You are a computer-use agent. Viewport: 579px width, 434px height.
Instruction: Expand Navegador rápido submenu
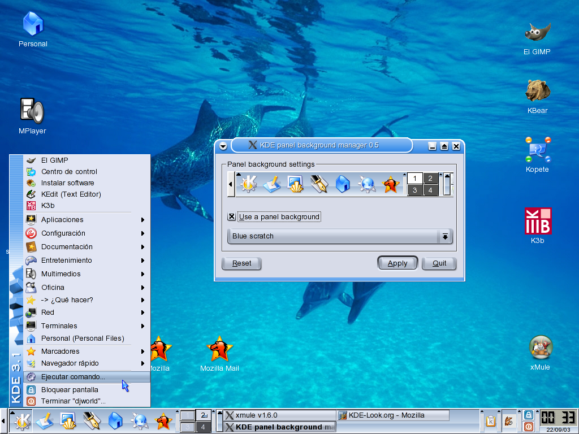click(87, 363)
